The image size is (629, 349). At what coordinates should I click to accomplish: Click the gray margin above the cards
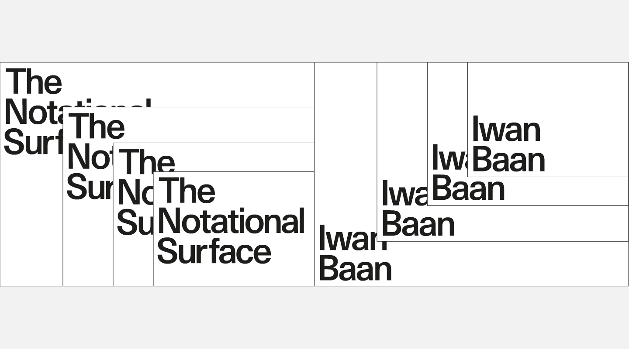(314, 31)
